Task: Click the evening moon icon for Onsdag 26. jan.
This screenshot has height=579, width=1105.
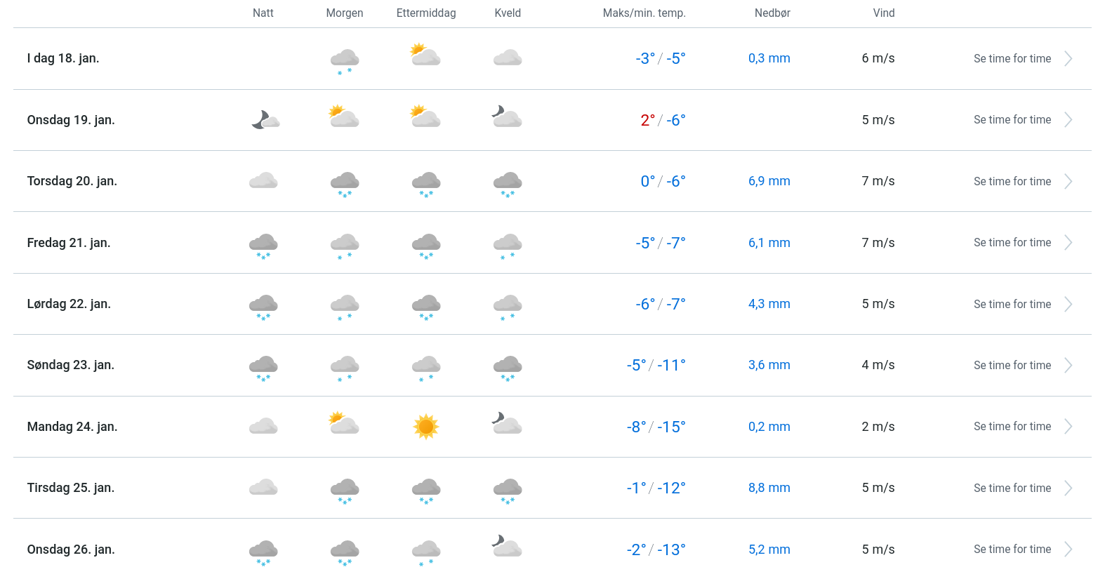Action: (507, 546)
